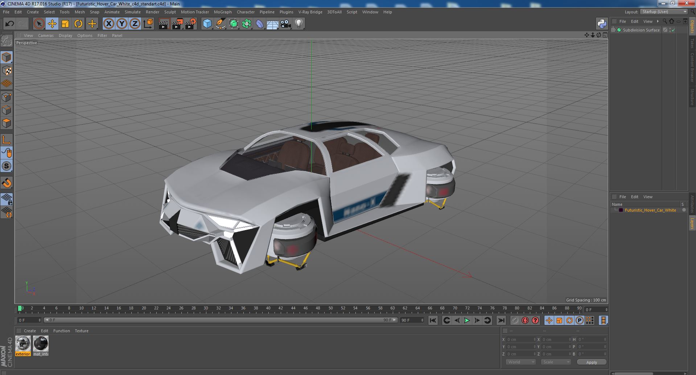This screenshot has height=375, width=696.
Task: Activate the Move tool
Action: coord(52,24)
